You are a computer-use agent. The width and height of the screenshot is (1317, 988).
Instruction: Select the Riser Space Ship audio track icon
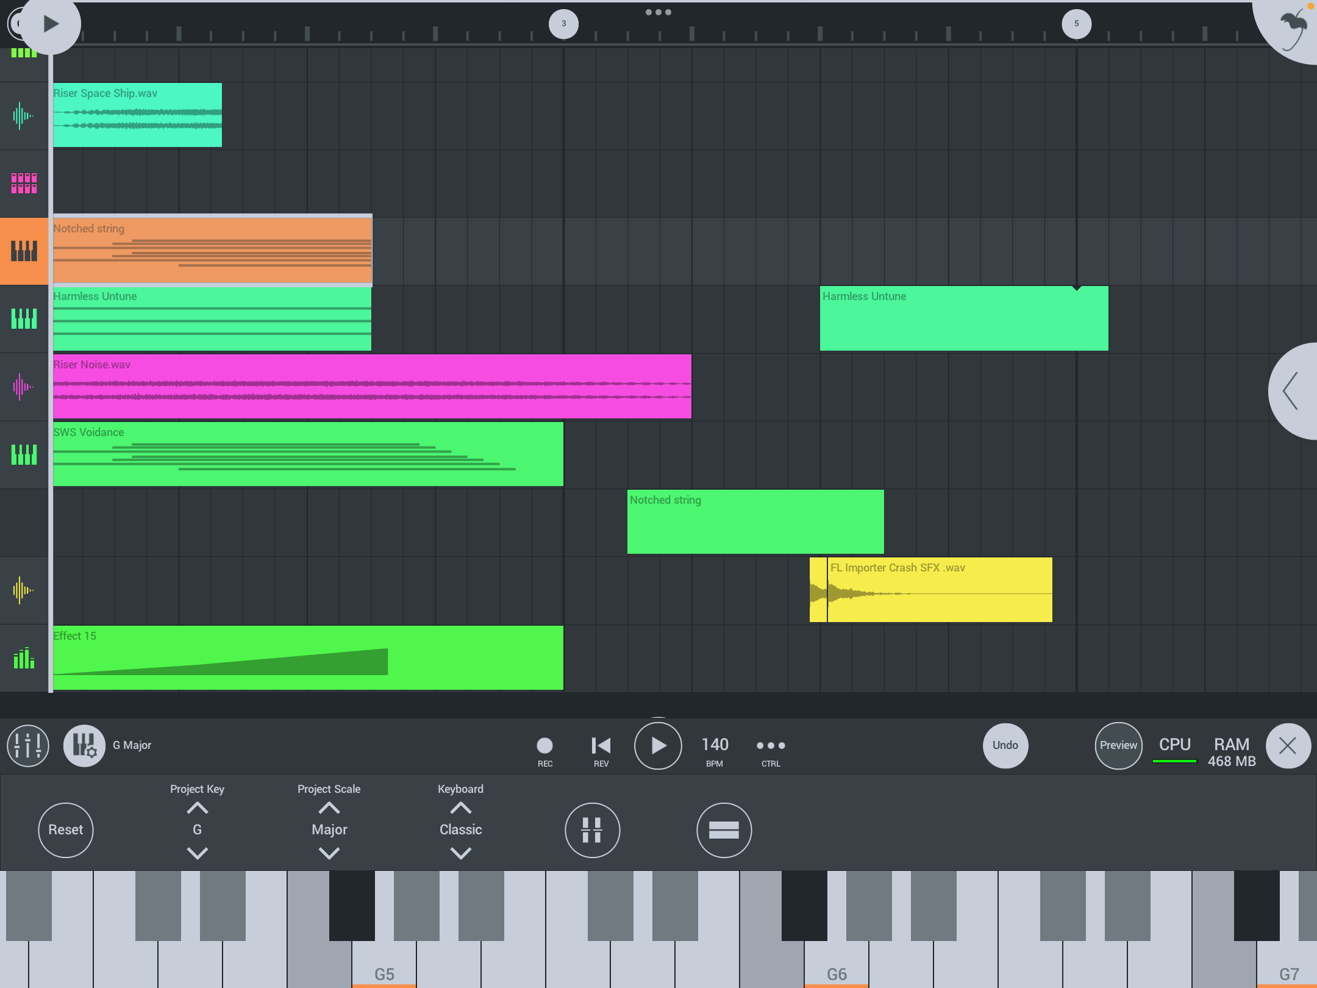coord(24,115)
